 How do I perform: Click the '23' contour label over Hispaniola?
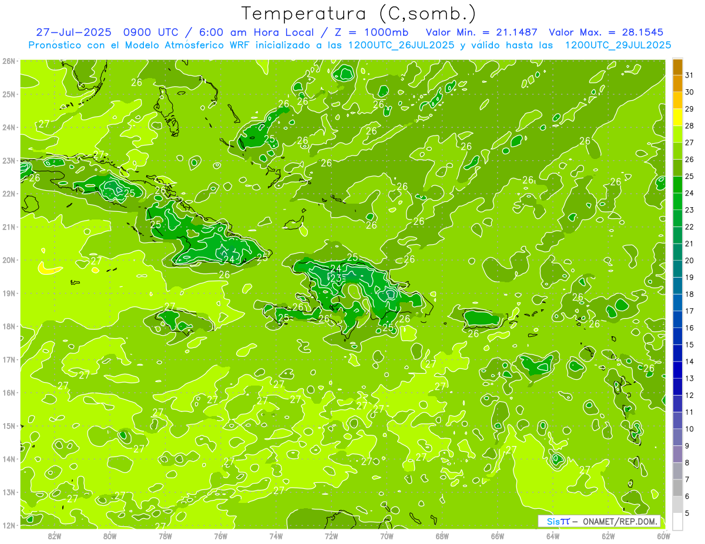[336, 278]
